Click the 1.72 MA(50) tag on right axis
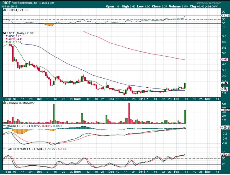 pyautogui.click(x=224, y=90)
